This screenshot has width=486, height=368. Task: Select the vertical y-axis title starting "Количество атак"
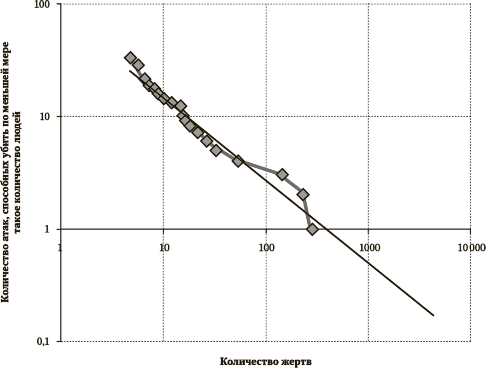coord(11,172)
